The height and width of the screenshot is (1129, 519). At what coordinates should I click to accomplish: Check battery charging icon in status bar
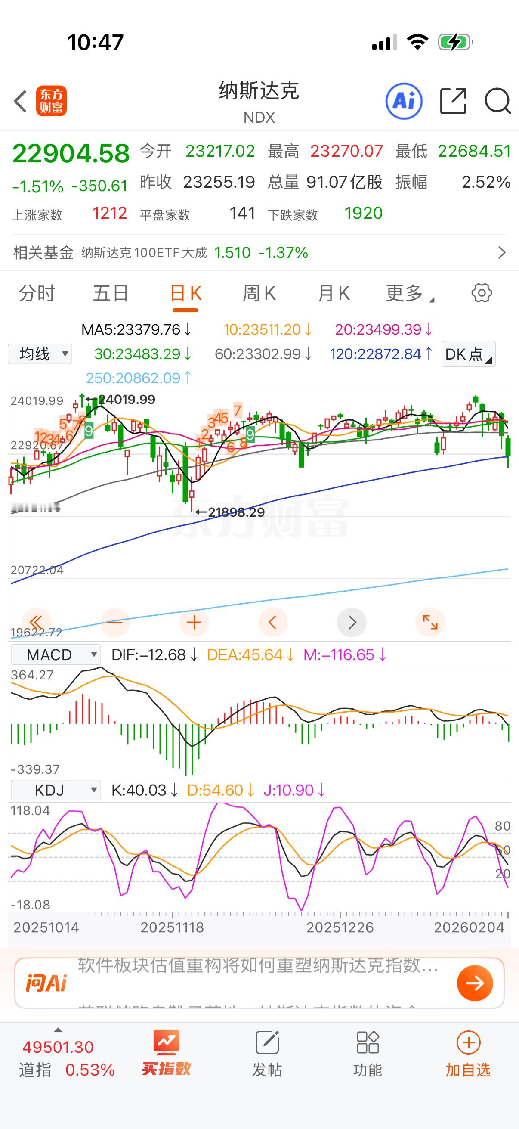click(x=455, y=42)
